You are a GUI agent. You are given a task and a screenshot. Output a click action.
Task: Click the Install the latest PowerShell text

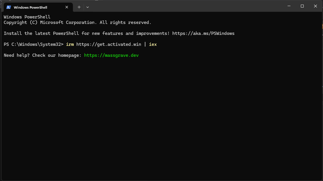click(x=41, y=33)
